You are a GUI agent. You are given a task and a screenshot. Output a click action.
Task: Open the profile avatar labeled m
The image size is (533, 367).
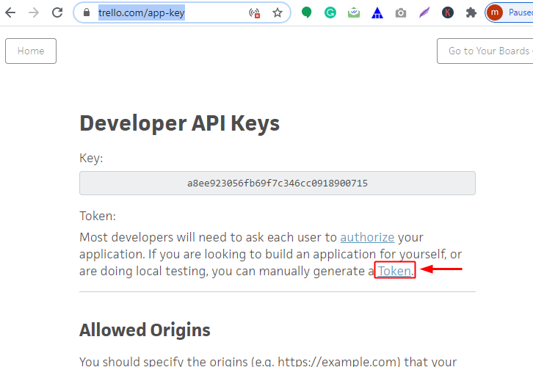[x=495, y=12]
